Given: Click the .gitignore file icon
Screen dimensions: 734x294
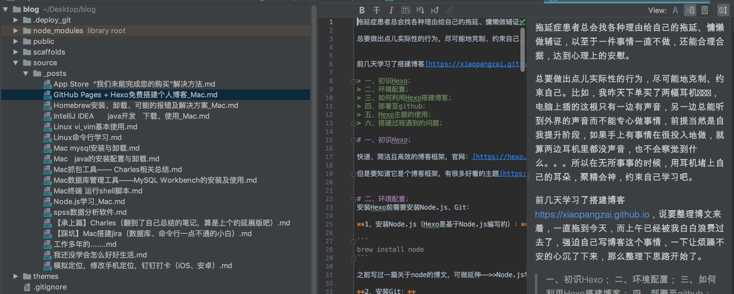Looking at the screenshot, I should pyautogui.click(x=27, y=288).
